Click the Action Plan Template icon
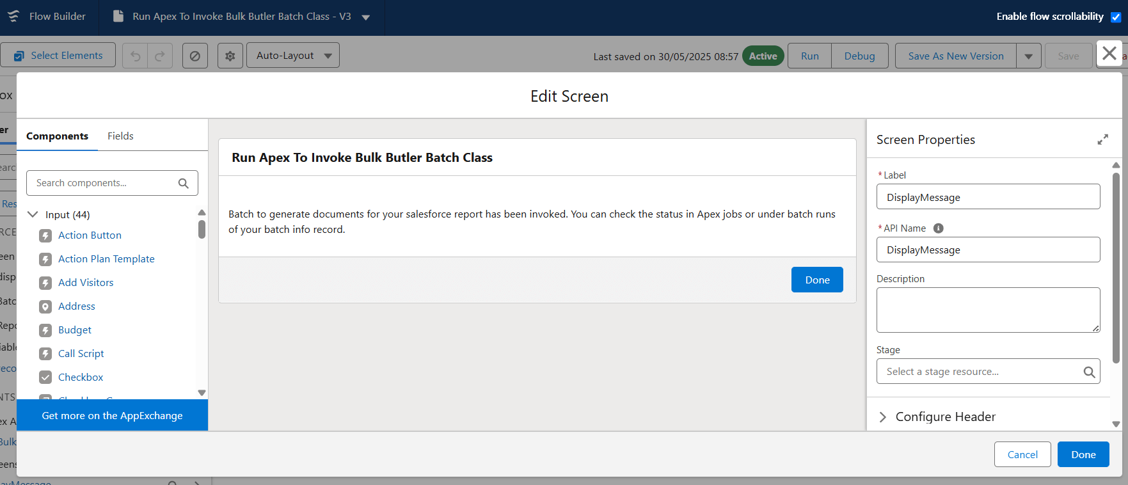 [x=45, y=259]
